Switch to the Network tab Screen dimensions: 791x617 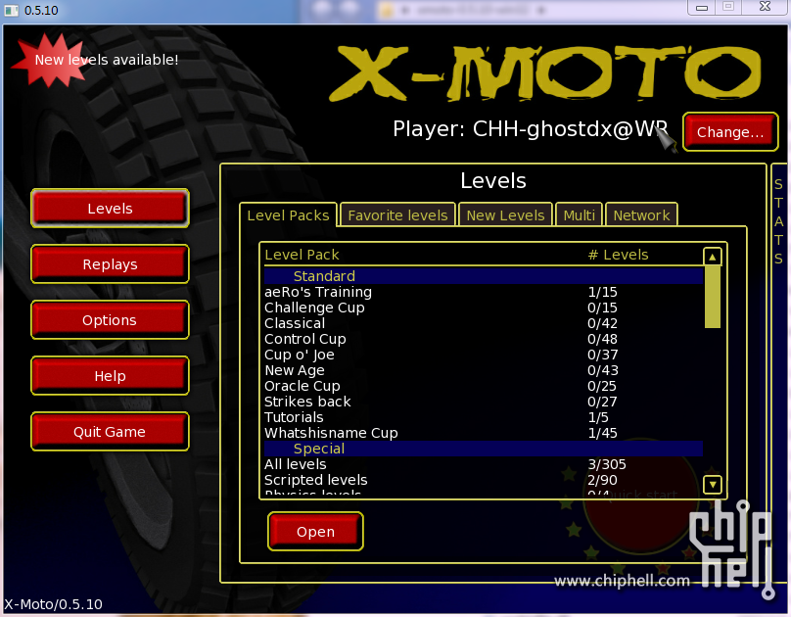point(641,215)
